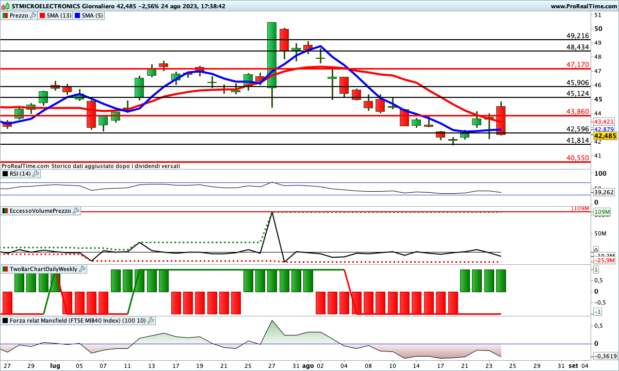Open Prezzo settings via wrench icon
This screenshot has width=619, height=371.
click(x=33, y=15)
